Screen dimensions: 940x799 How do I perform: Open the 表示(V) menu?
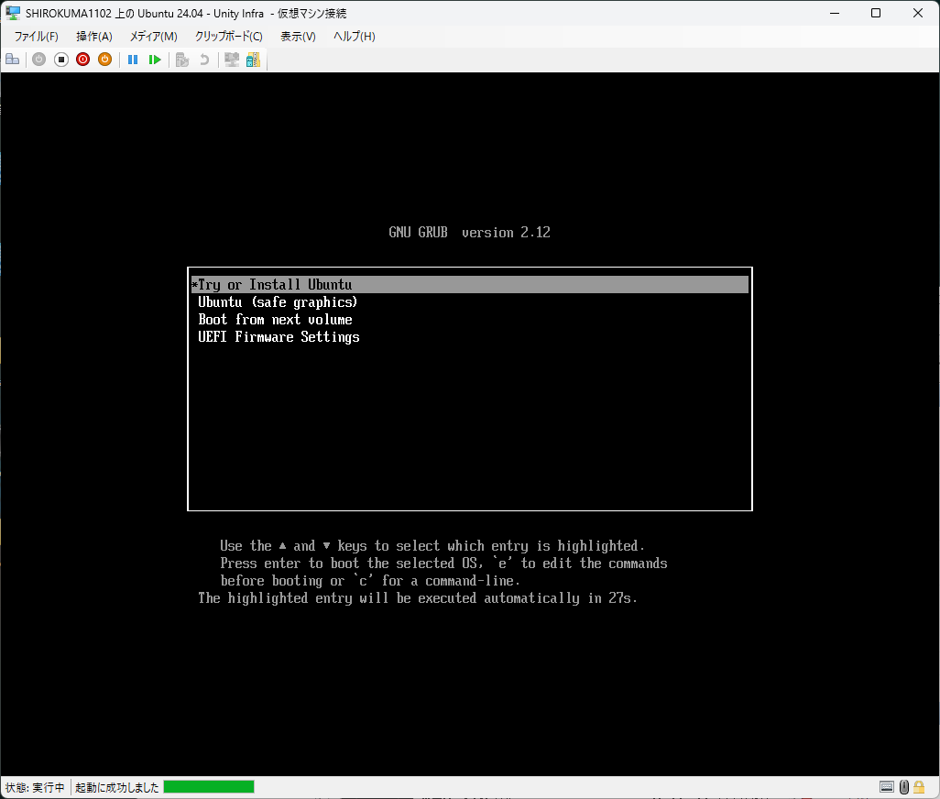[298, 37]
